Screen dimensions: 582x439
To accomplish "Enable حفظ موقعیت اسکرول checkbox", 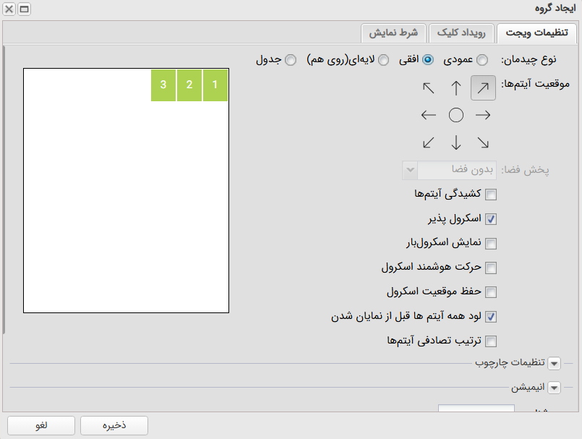I will (491, 292).
